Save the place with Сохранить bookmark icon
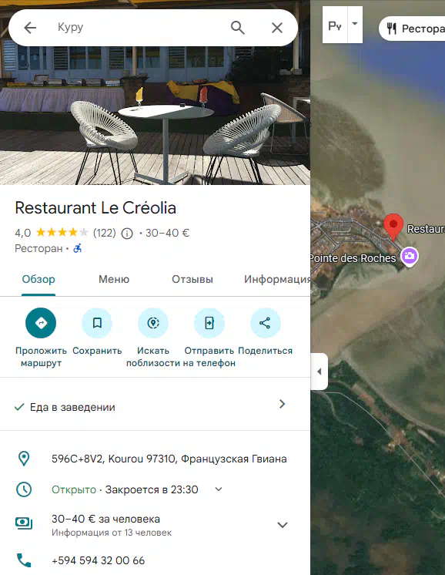This screenshot has height=575, width=445. pos(97,323)
